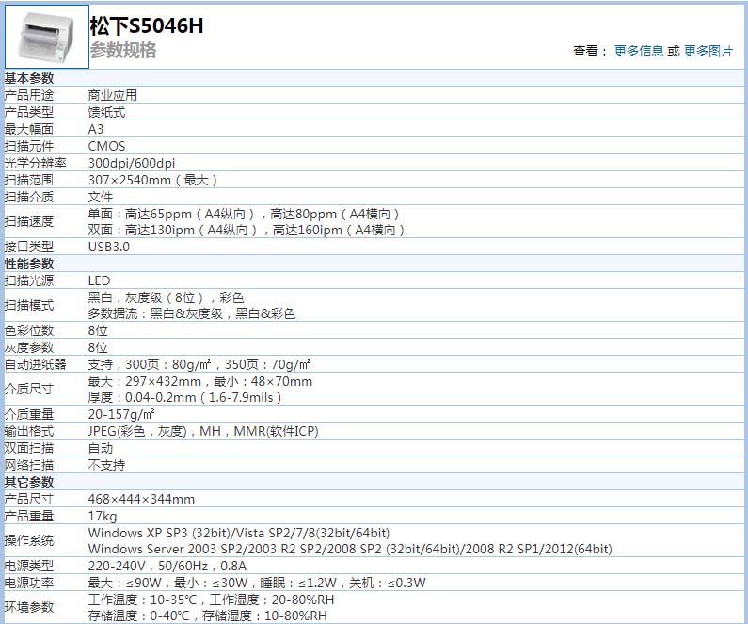This screenshot has width=748, height=624.
Task: Click the 介质尺寸 row label
Action: (29, 390)
